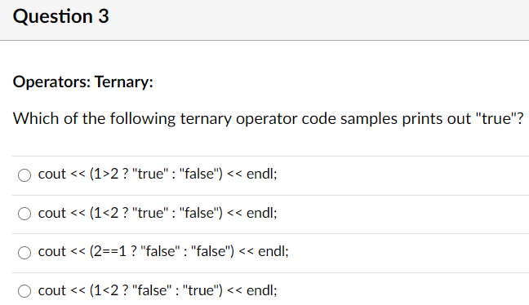The image size is (529, 305).
Task: Click the word "Ternary:" in the subheading
Action: pos(124,82)
